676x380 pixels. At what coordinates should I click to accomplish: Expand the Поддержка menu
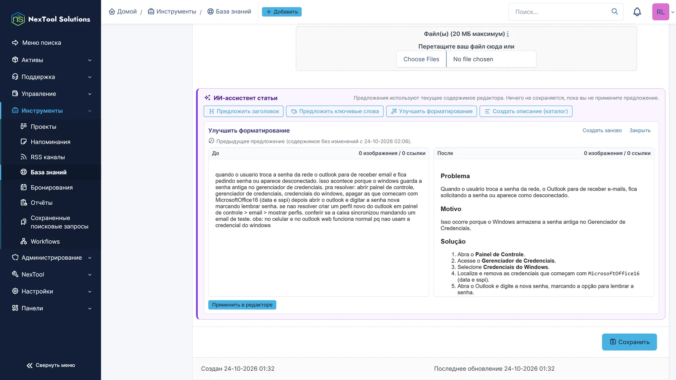pyautogui.click(x=51, y=77)
